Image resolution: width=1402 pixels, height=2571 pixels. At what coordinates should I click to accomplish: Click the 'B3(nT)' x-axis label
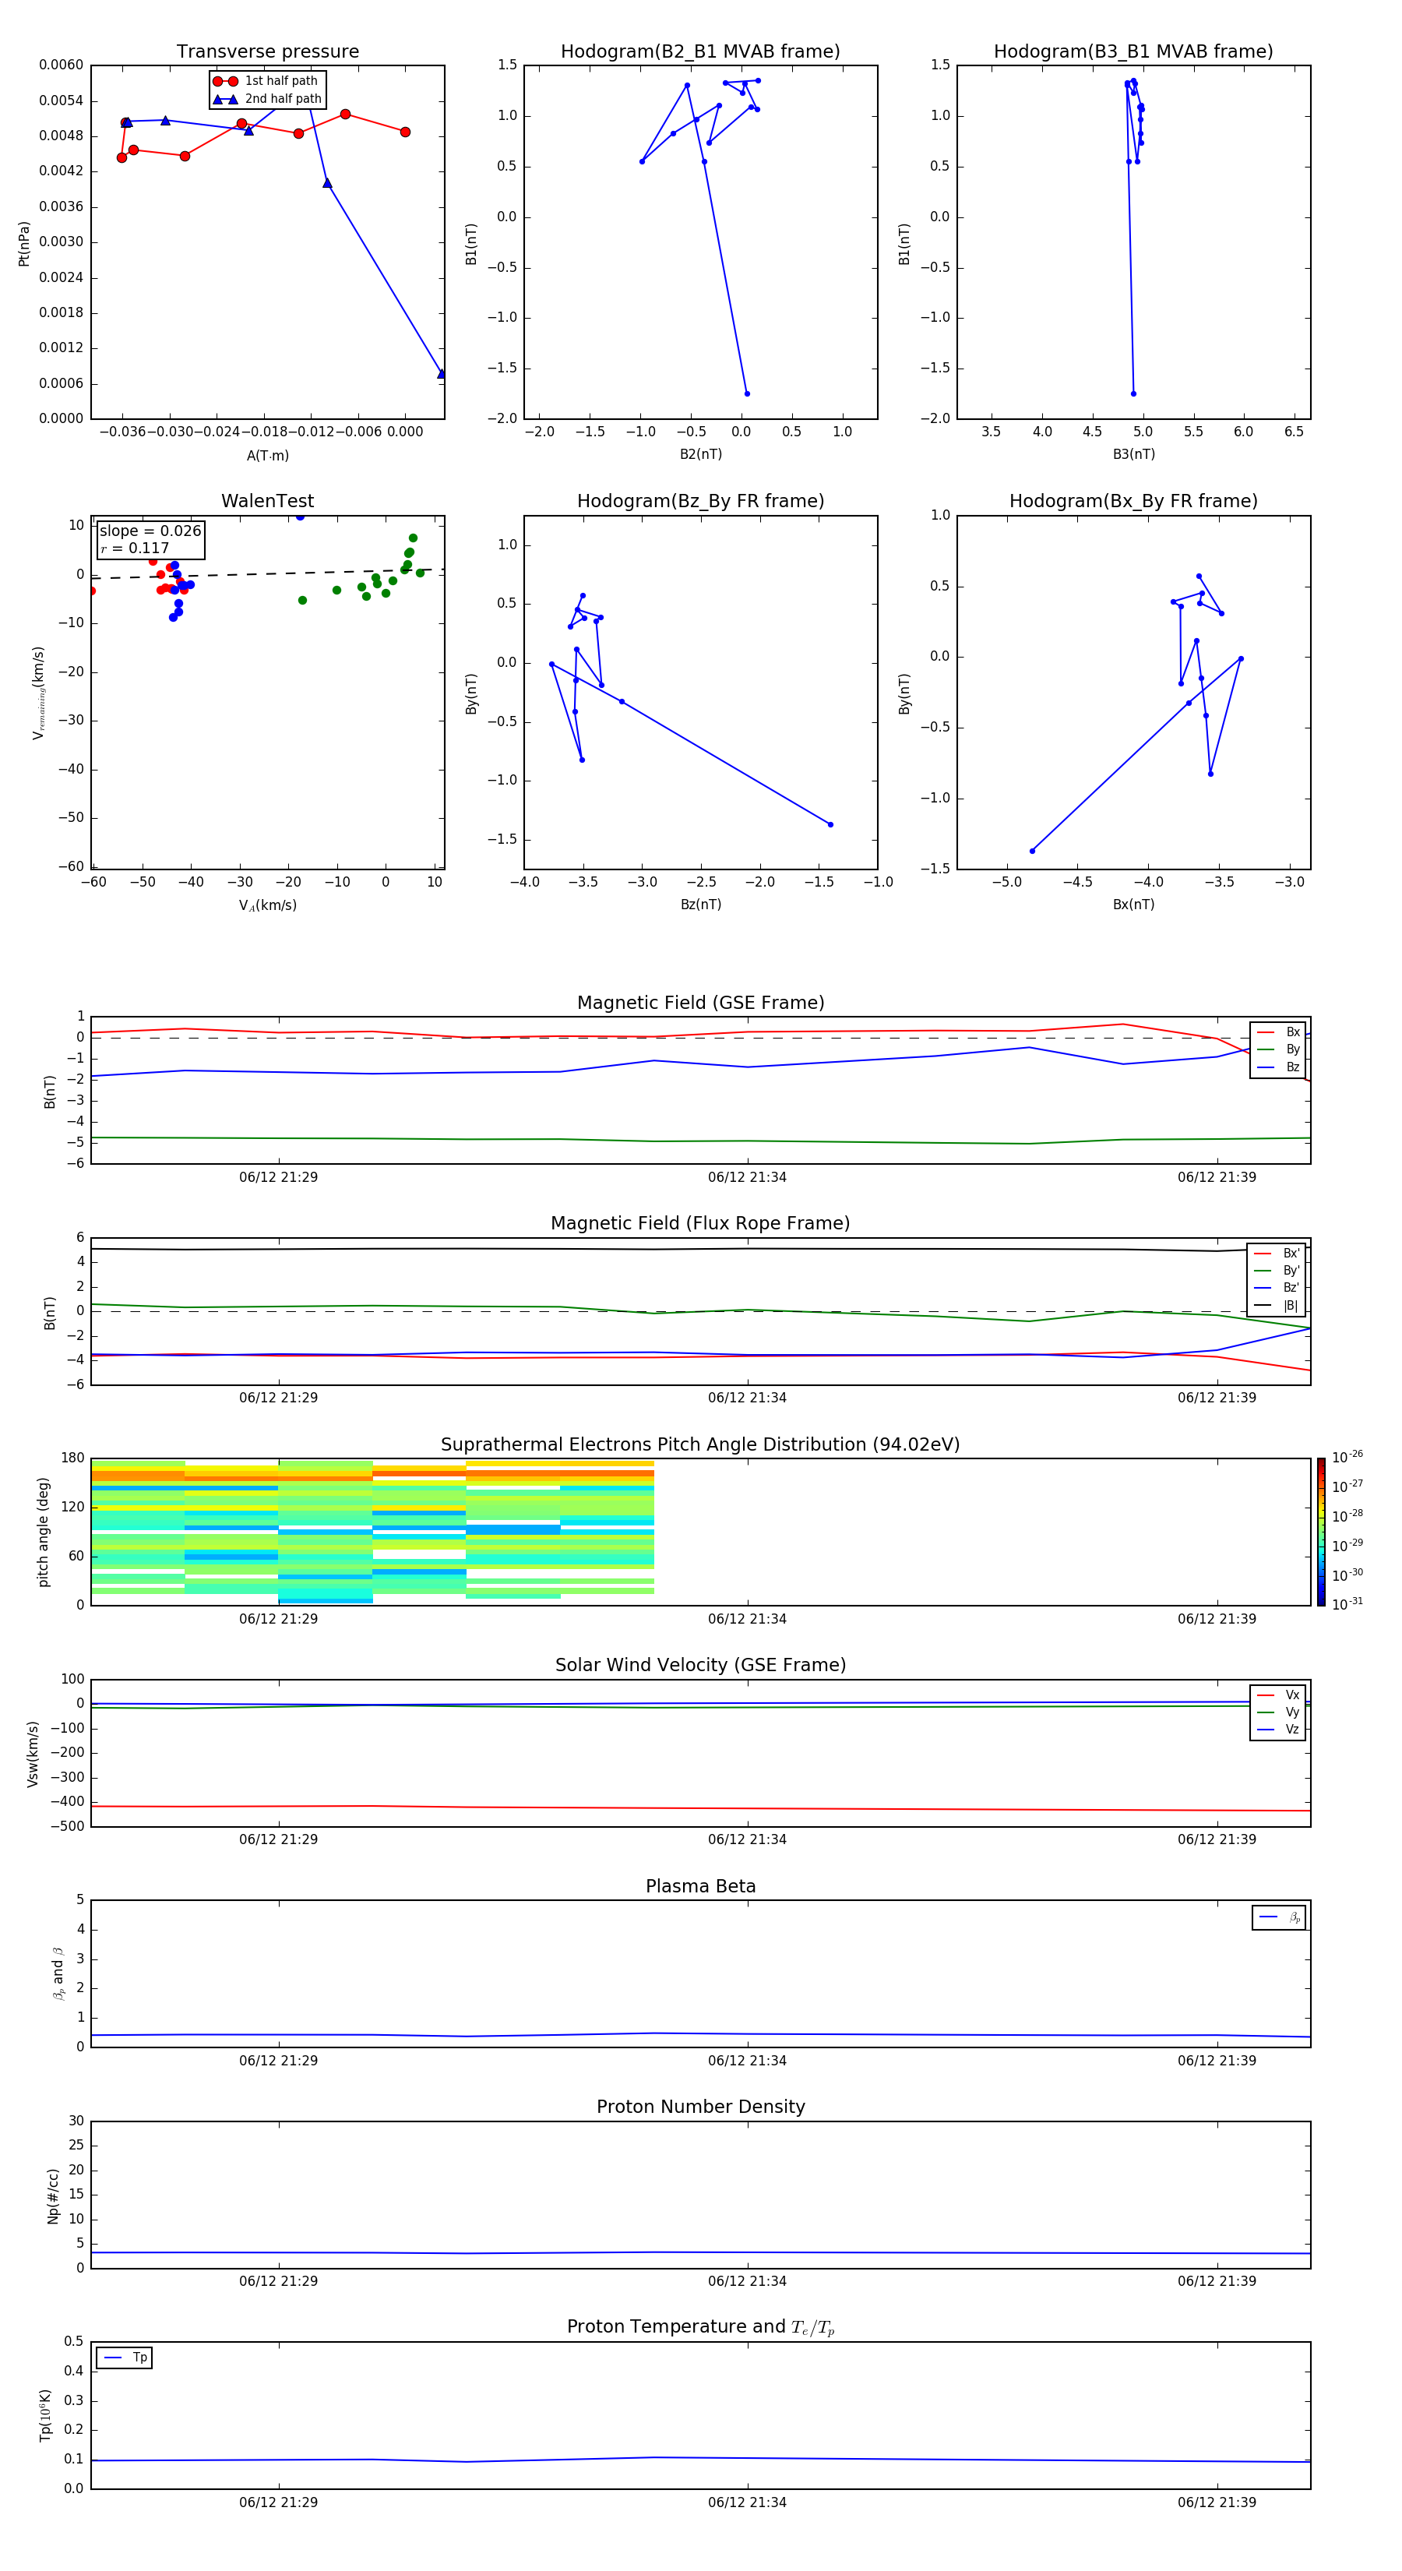coord(1133,454)
